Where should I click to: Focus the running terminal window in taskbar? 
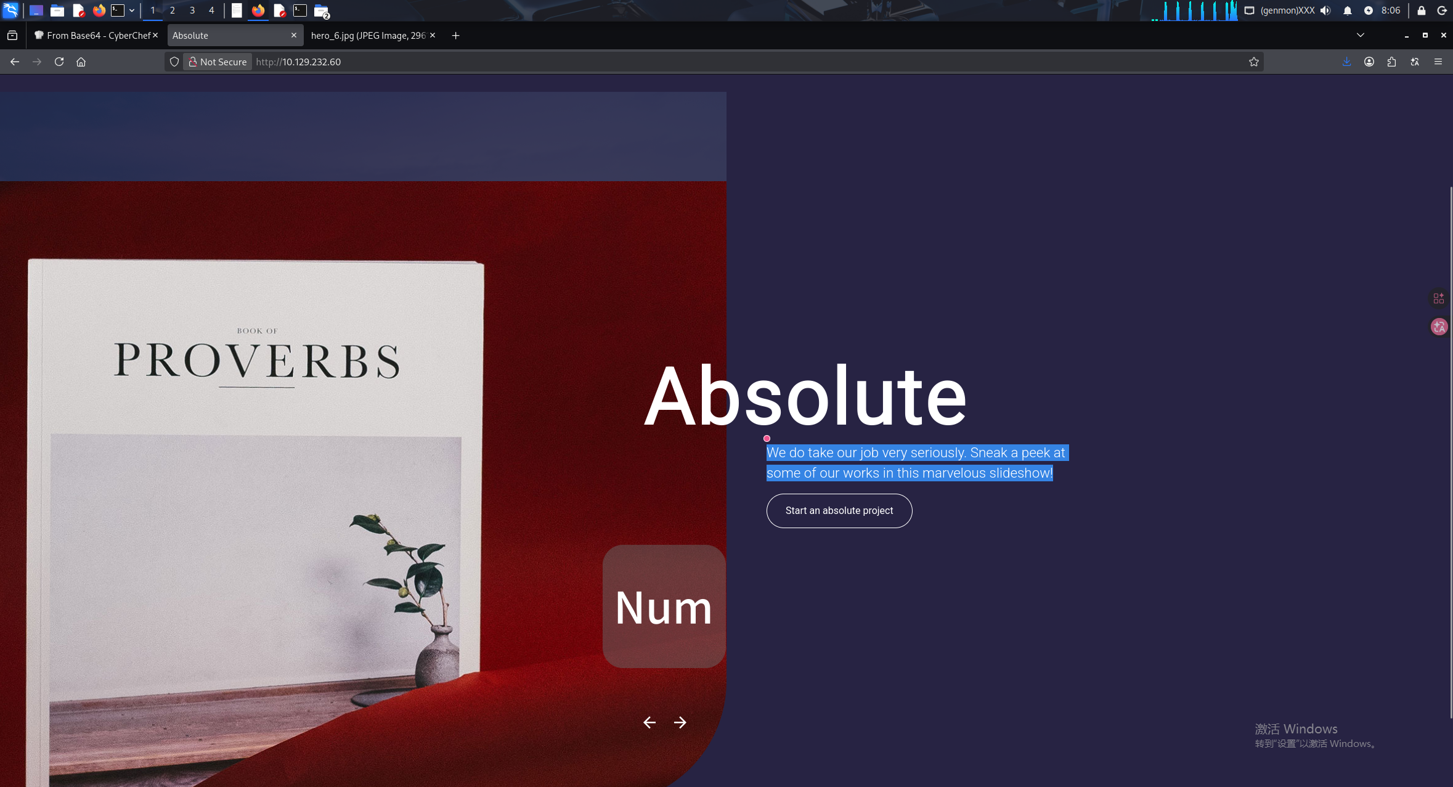(x=300, y=10)
